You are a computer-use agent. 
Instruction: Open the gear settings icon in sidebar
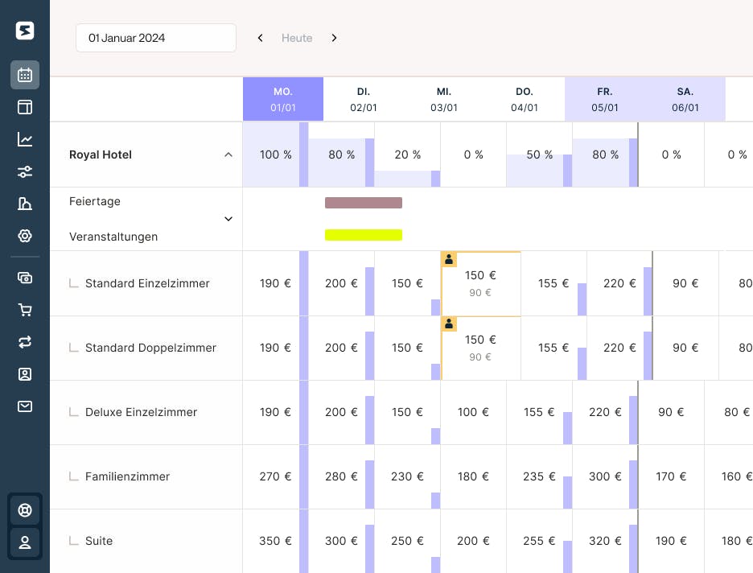tap(25, 236)
